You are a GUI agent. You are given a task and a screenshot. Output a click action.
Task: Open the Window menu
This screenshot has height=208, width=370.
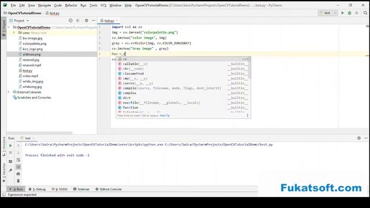pyautogui.click(x=115, y=5)
